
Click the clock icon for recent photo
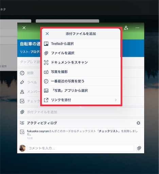pos(46,81)
